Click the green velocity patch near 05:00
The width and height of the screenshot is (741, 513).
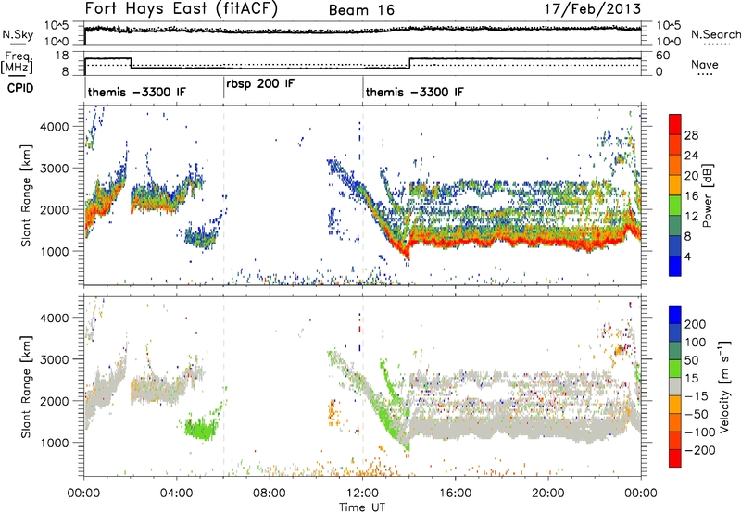pos(202,430)
